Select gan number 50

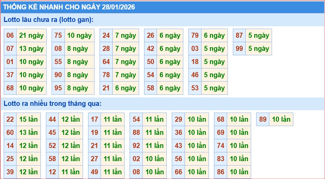pyautogui.click(x=151, y=62)
